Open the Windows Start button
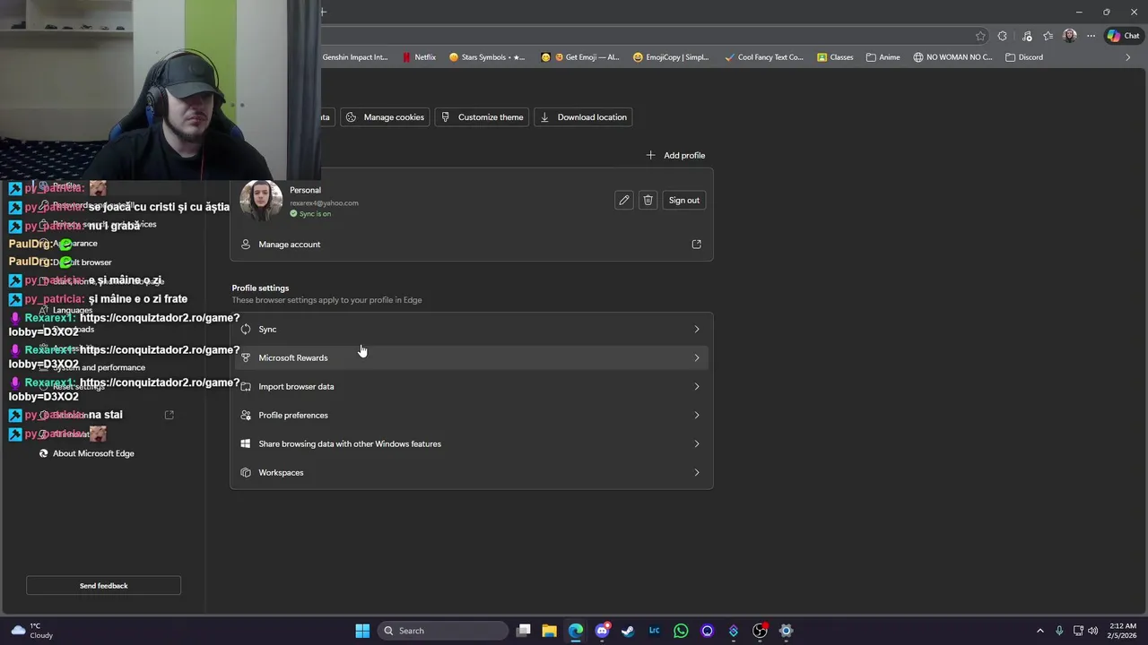The height and width of the screenshot is (645, 1148). click(362, 631)
